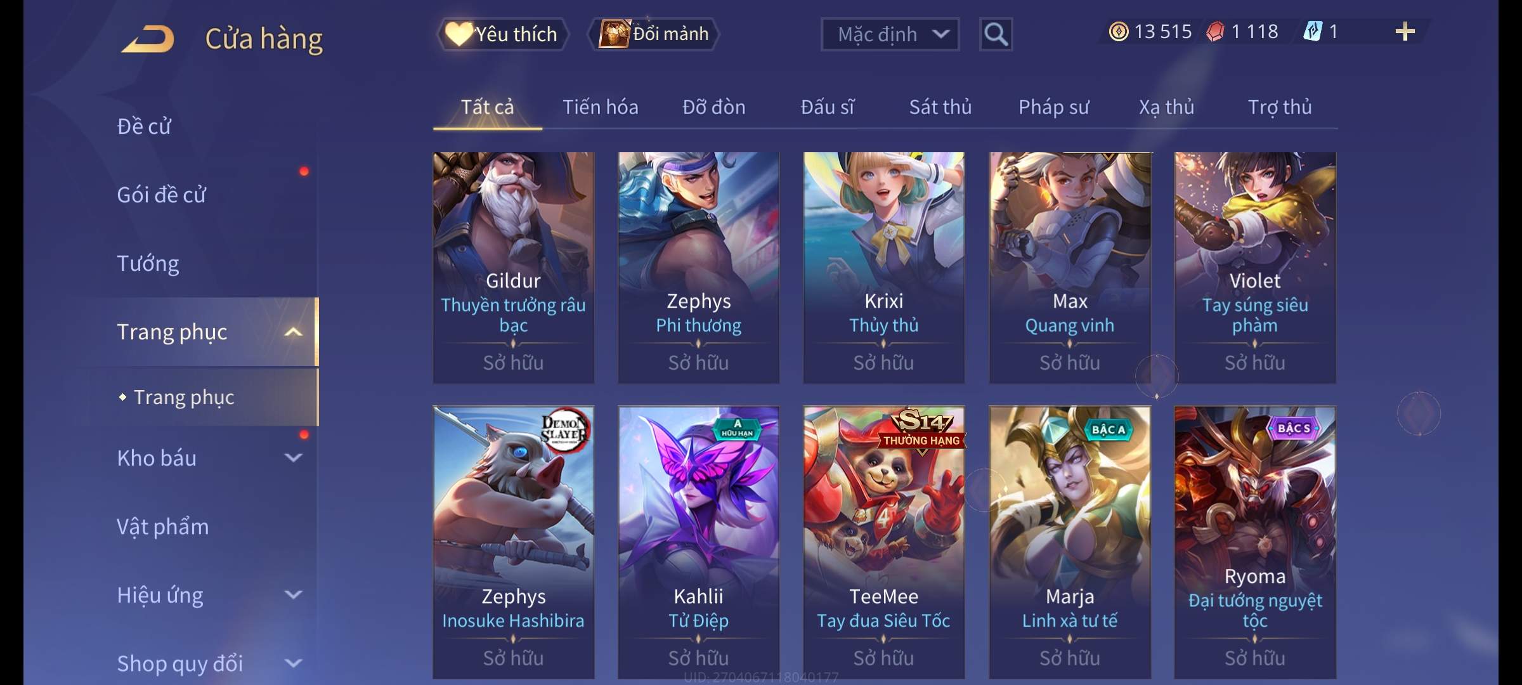Open Đổi mảnh chest icon button
The image size is (1522, 685).
click(x=654, y=34)
